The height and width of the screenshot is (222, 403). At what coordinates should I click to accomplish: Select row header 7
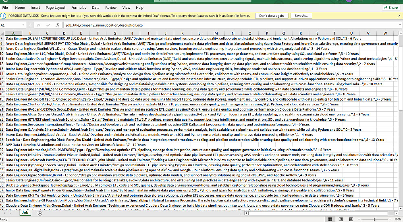[2, 39]
